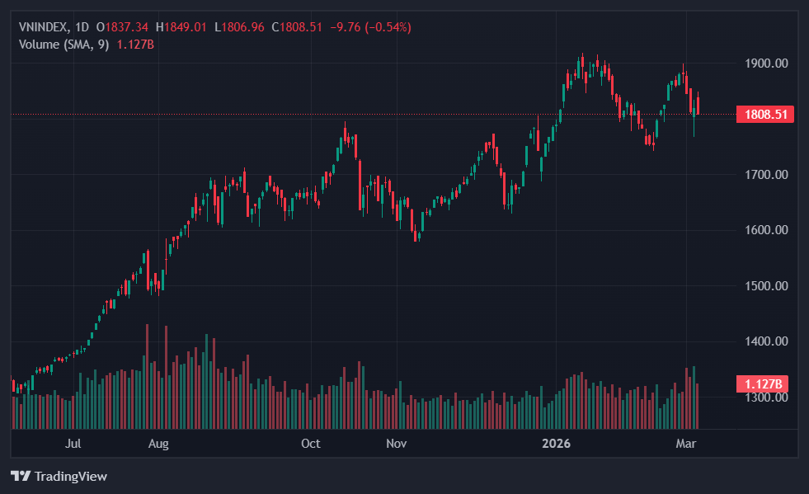Click the 1700.00 price axis label
The width and height of the screenshot is (809, 494).
click(764, 175)
